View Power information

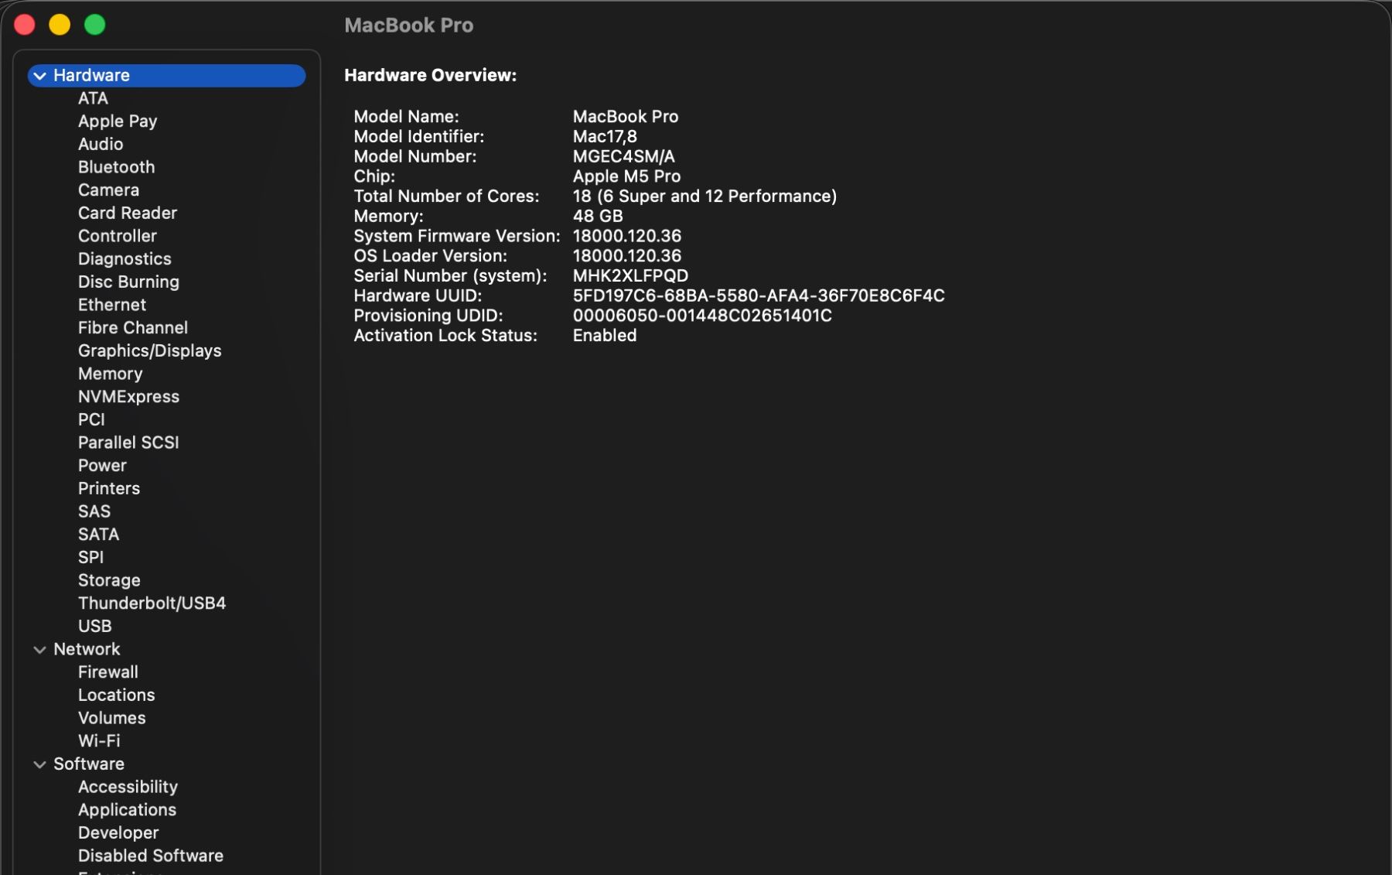[102, 466]
